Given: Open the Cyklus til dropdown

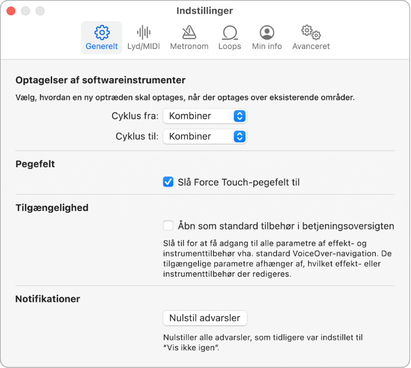Looking at the screenshot, I should pyautogui.click(x=205, y=137).
